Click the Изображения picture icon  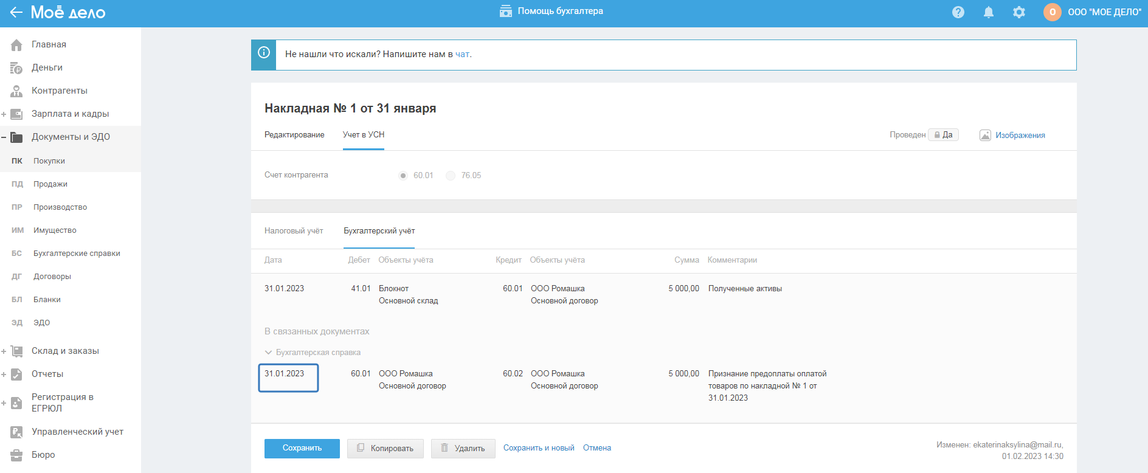[985, 135]
